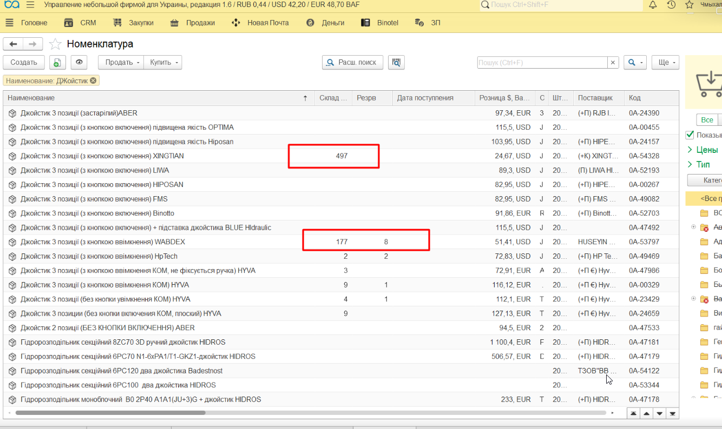Focus the global Пошук Ctrl+Shift+F search field

561,5
